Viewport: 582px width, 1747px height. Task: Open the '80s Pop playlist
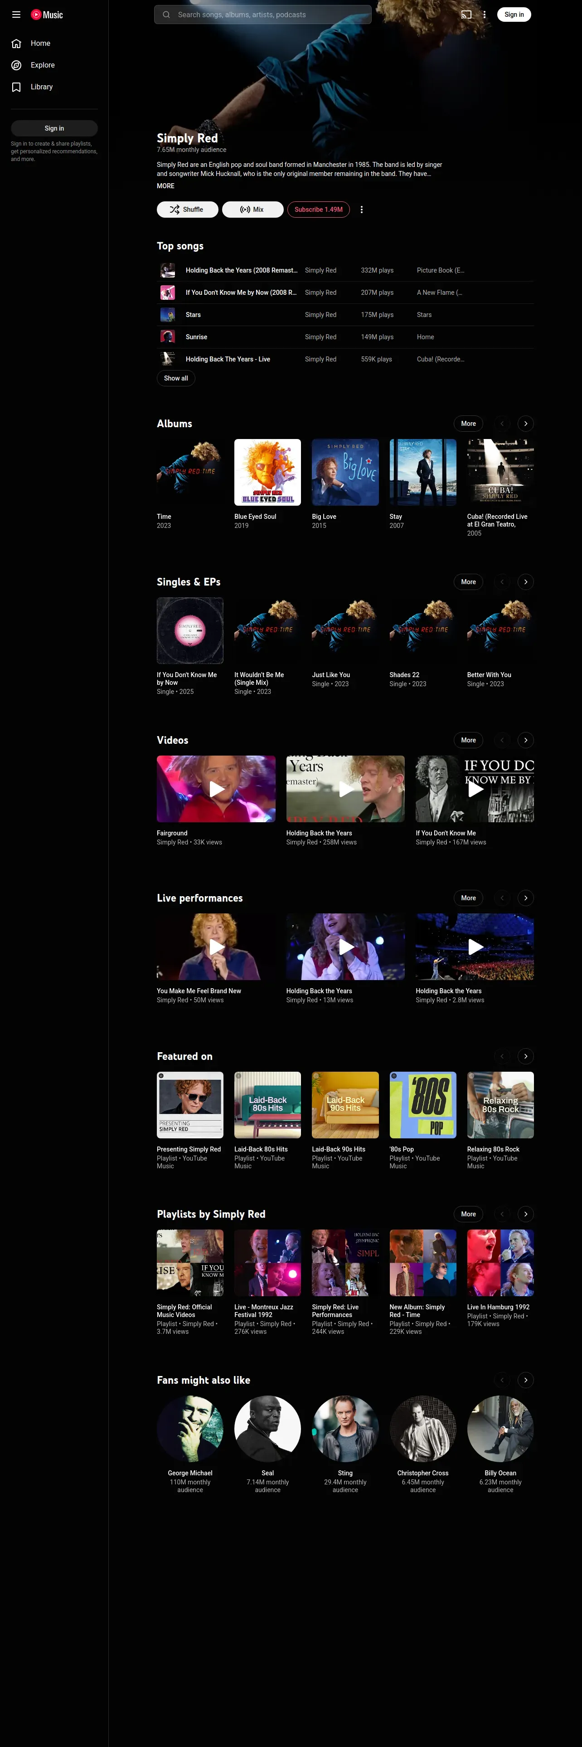pos(423,1105)
